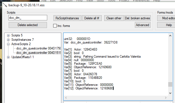Open the Selection menu in background window
The height and width of the screenshot is (103, 175).
coord(66,1)
